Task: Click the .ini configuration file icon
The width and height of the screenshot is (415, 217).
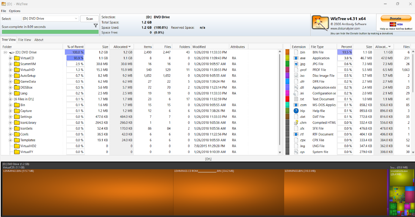Action: point(296,93)
